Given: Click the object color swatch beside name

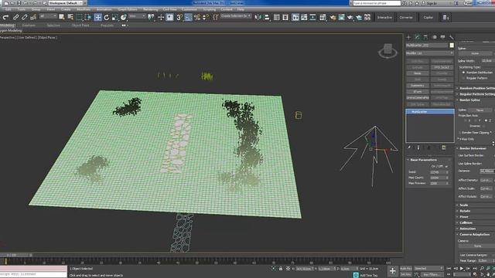Looking at the screenshot, I should (452, 46).
